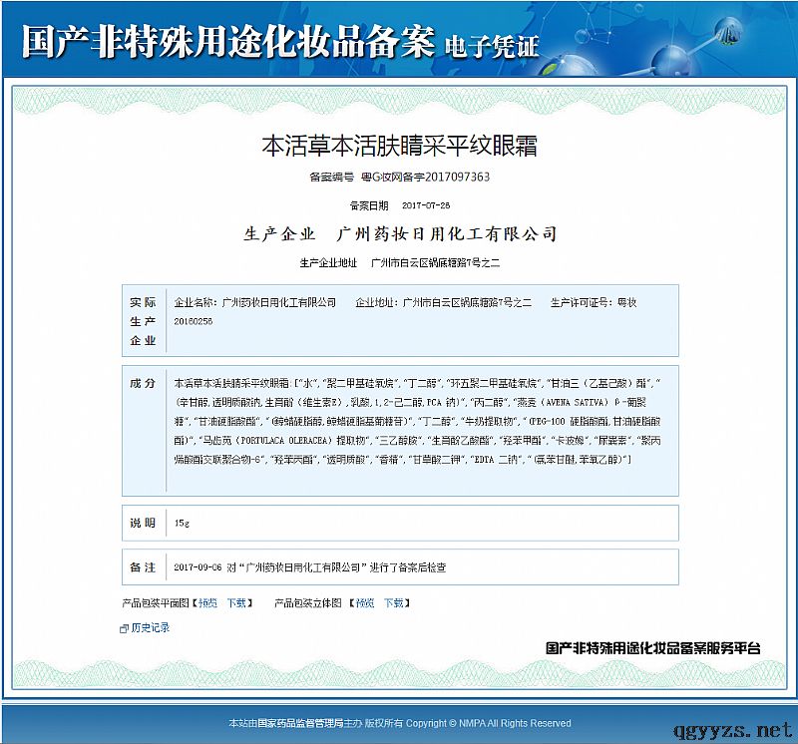Click the 实际生产企业 section label

(x=143, y=321)
